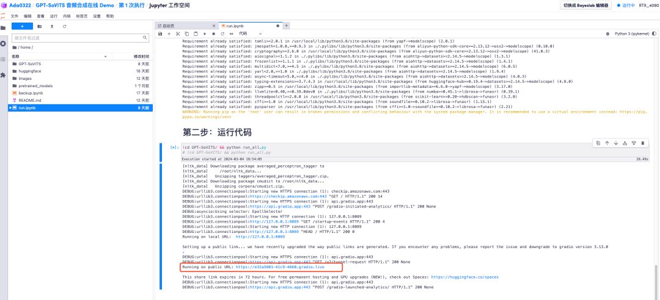Switch to the run.ipynb tab
Viewport: 660px width, 300px height.
click(x=252, y=26)
